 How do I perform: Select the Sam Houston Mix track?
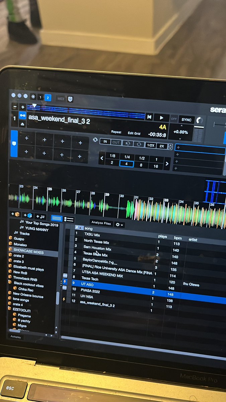point(97,248)
